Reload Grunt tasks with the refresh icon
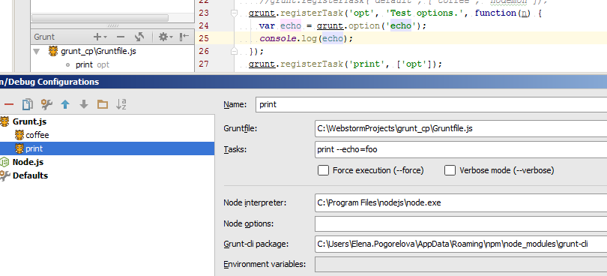This screenshot has width=607, height=276. (139, 37)
